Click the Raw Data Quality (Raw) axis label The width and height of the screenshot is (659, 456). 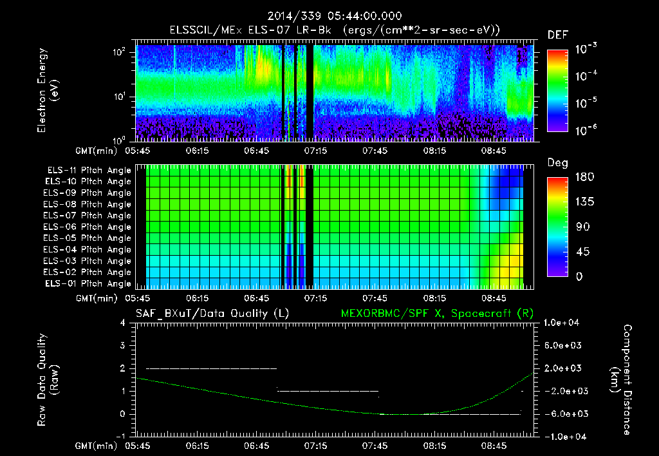(48, 380)
